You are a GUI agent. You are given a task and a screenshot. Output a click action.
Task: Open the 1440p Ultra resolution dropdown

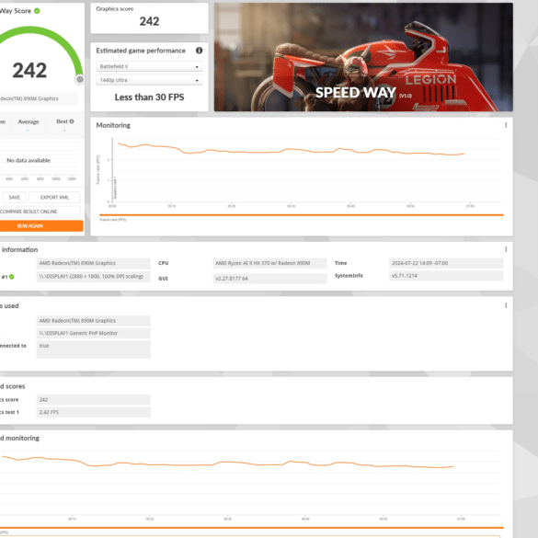(149, 80)
